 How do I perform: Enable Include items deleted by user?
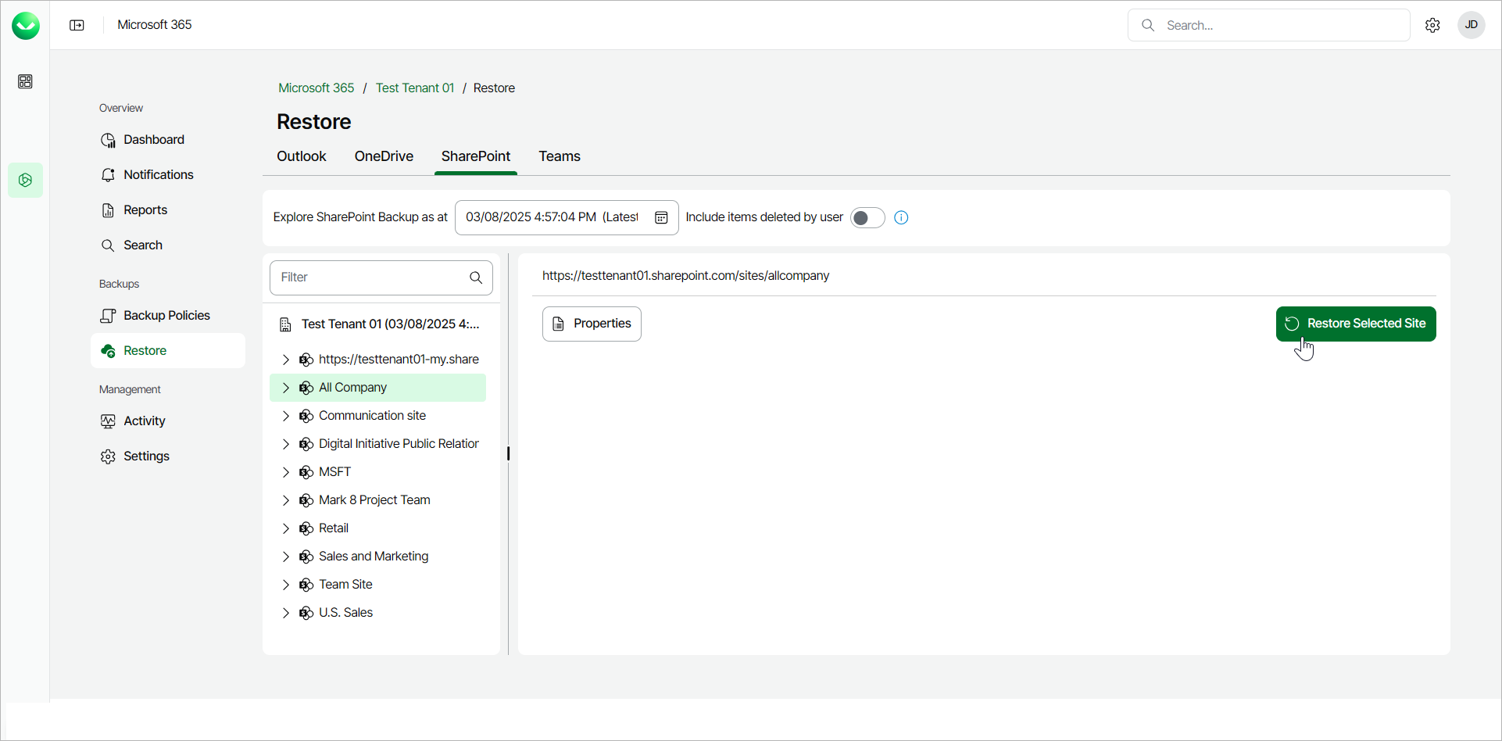(867, 217)
